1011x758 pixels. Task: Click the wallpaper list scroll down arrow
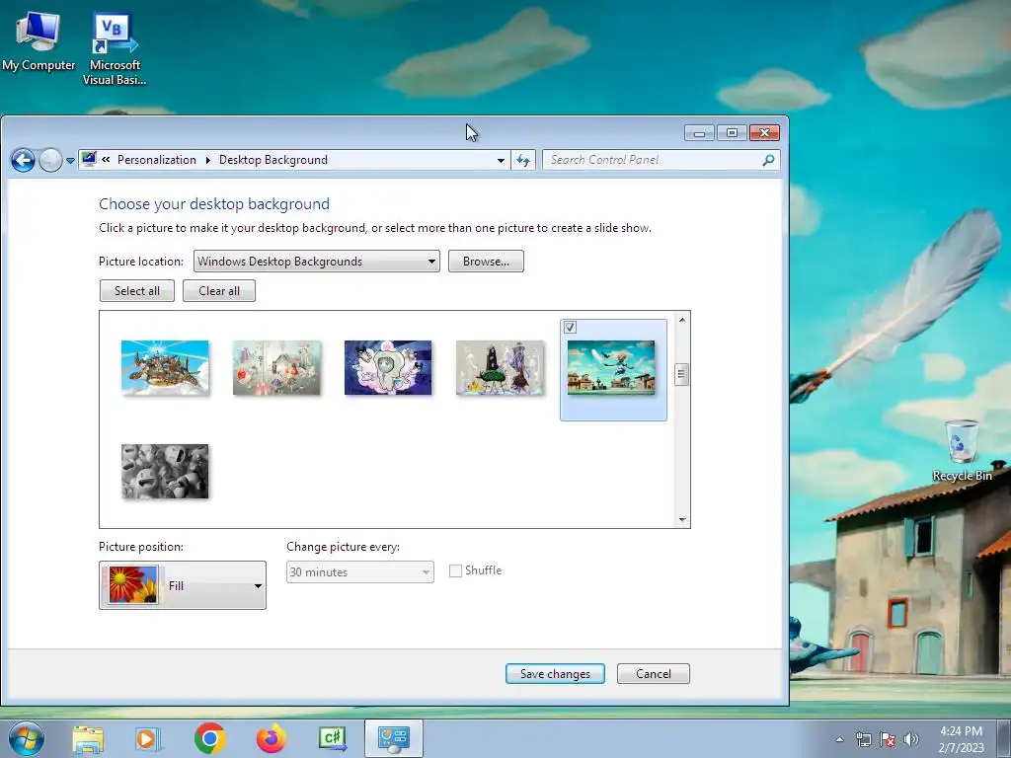point(682,519)
